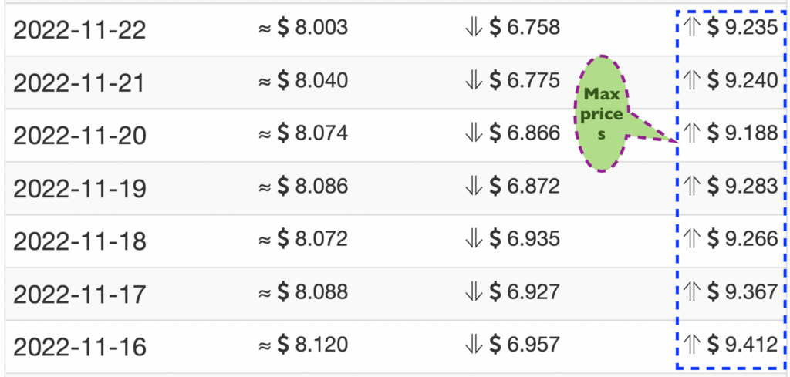Click the average price $ 8.086
Image resolution: width=790 pixels, height=377 pixels.
312,187
